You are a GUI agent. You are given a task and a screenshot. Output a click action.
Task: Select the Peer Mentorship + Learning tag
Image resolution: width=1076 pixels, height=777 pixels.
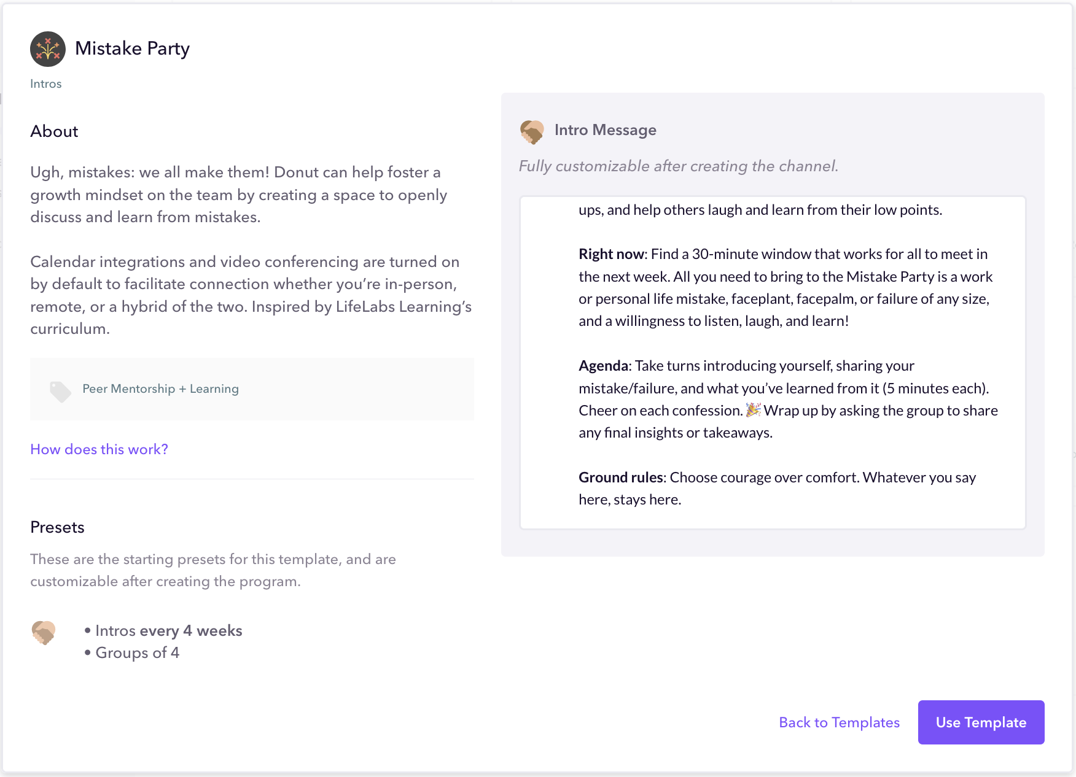(x=160, y=389)
